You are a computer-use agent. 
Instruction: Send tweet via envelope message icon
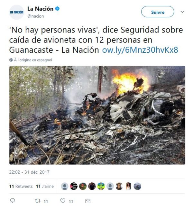coord(88,201)
